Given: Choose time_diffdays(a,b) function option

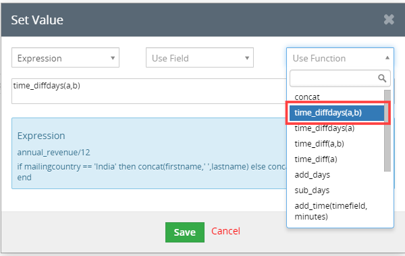Looking at the screenshot, I should [337, 113].
